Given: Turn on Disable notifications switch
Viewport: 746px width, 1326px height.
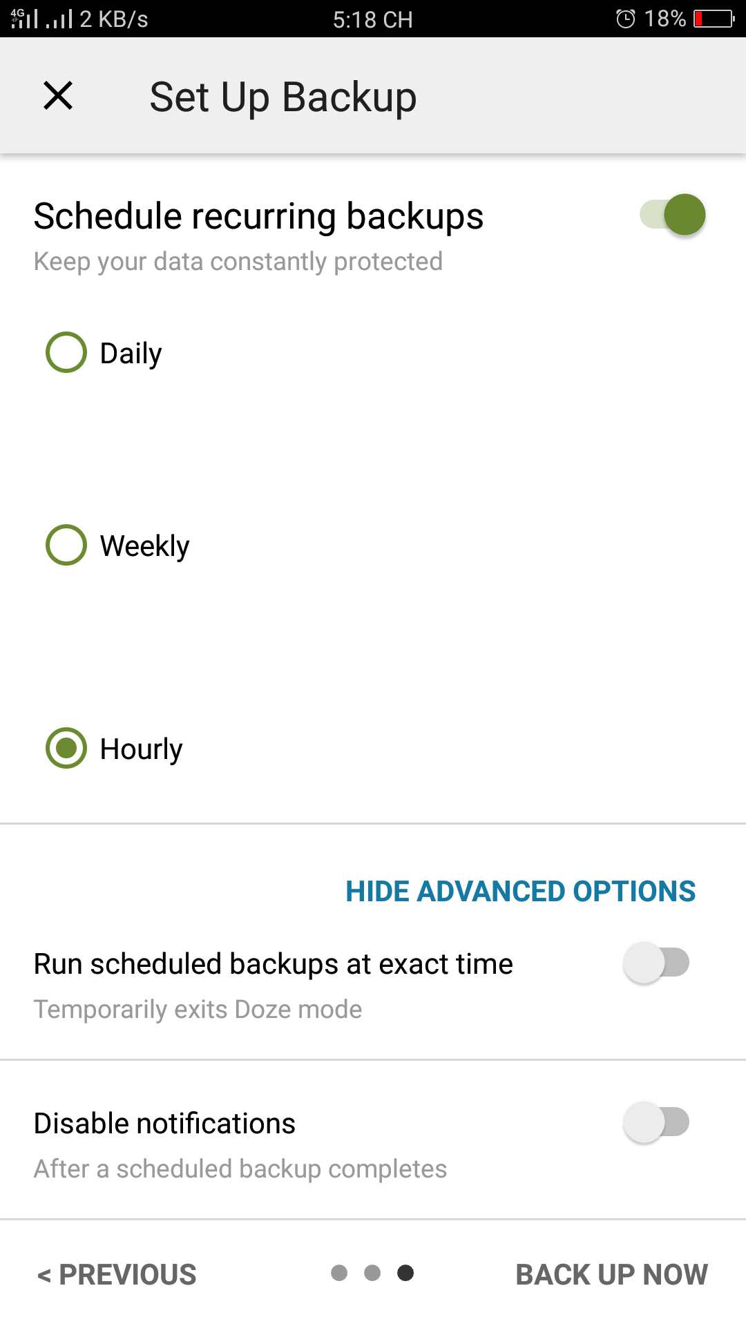Looking at the screenshot, I should point(656,1122).
